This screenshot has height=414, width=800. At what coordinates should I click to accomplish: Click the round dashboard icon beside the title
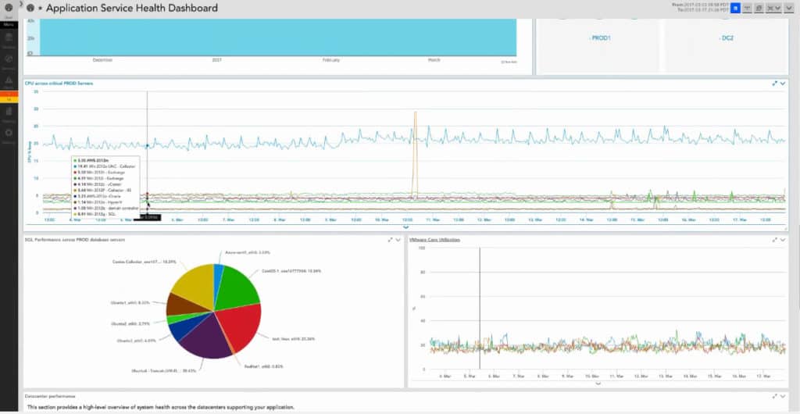tap(30, 8)
